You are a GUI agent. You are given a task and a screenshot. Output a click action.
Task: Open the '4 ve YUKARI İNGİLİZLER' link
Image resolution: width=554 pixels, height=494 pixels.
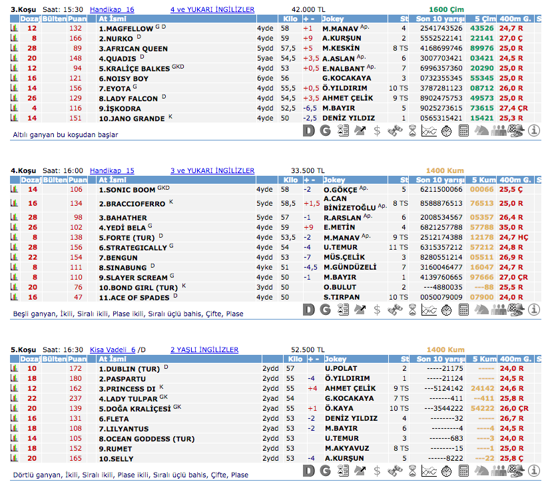point(212,10)
